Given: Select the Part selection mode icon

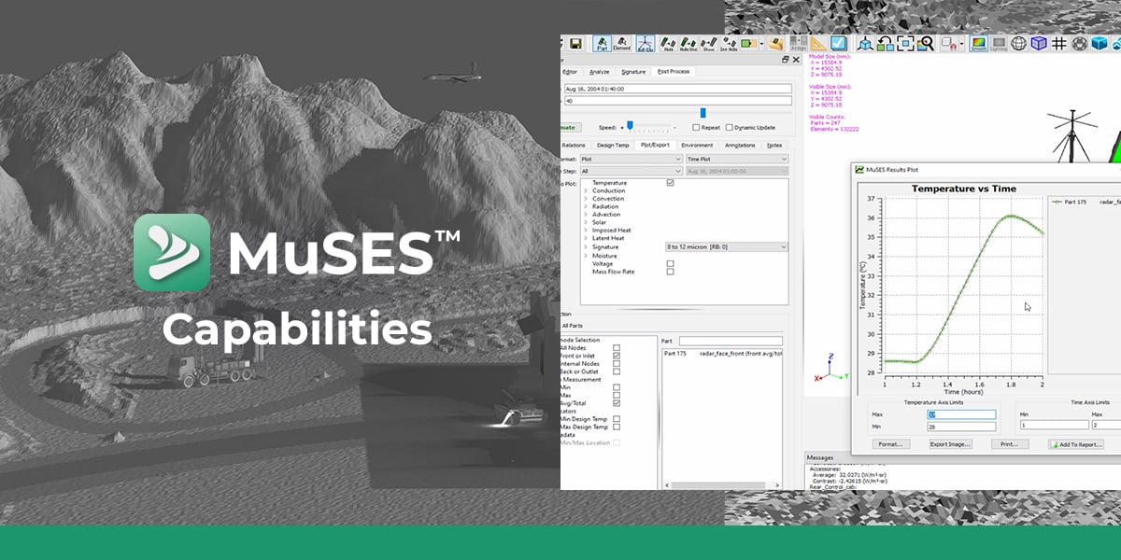Looking at the screenshot, I should tap(603, 43).
